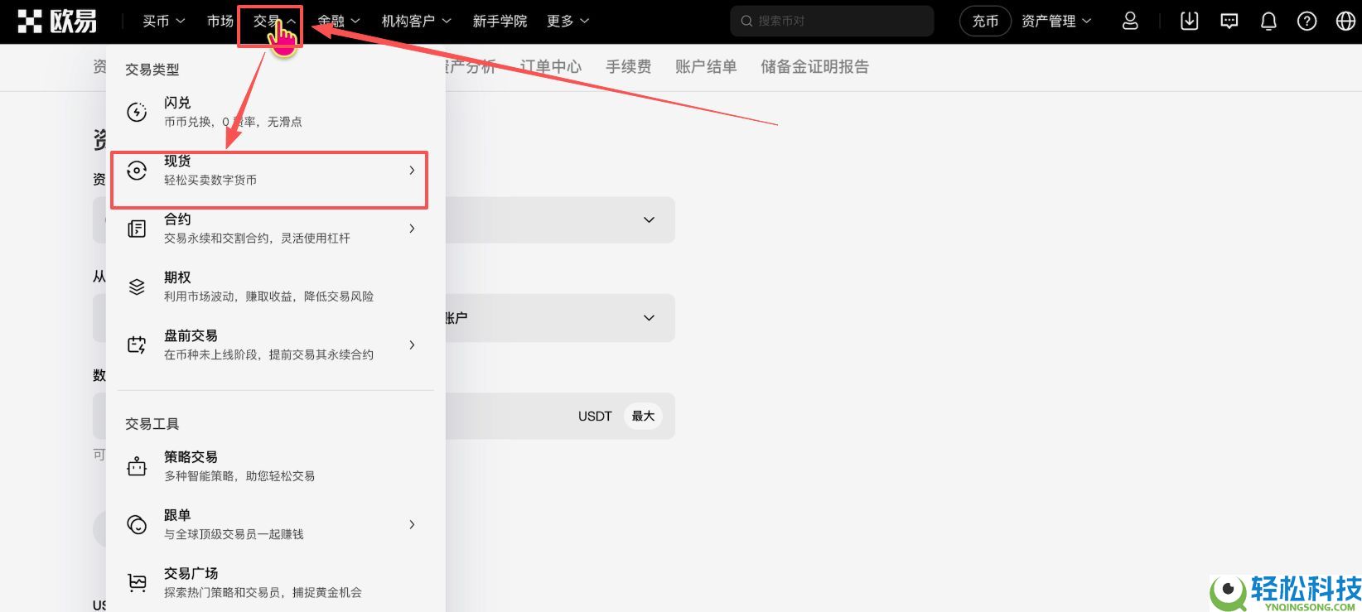This screenshot has height=612, width=1362.
Task: Click 跟单 menu entry text
Action: 177,515
